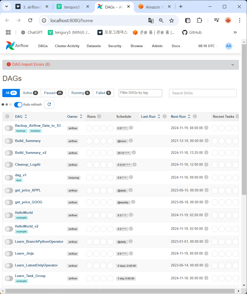The width and height of the screenshot is (247, 294).
Task: Unpause the HelloWorld DAG
Action: (9, 215)
